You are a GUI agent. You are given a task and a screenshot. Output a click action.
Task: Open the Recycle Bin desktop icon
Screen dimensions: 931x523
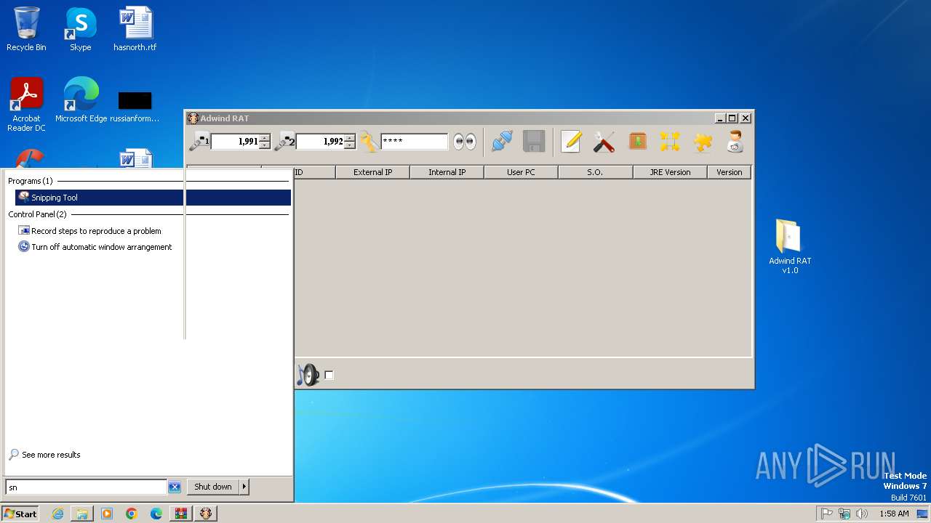[x=26, y=29]
